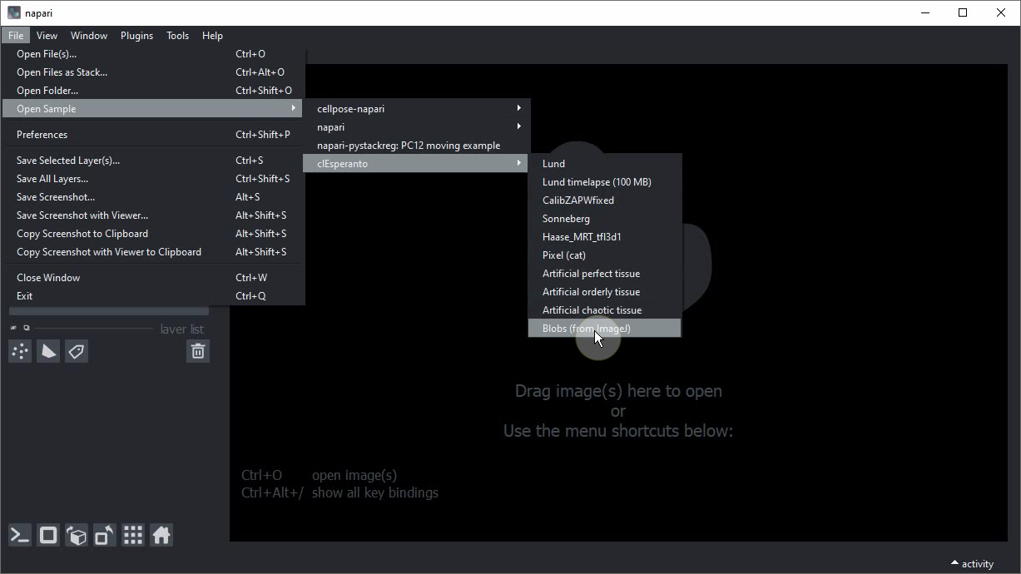Create a new labels layer
Image resolution: width=1021 pixels, height=574 pixels.
(77, 352)
